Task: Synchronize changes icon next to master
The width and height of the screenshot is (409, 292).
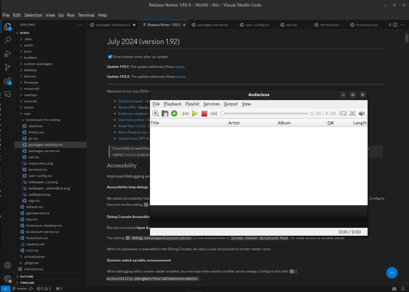Action: click(31, 289)
